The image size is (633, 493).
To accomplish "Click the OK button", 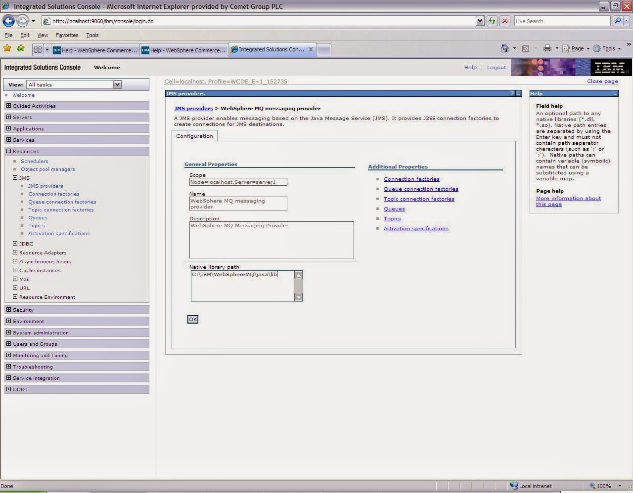I will pyautogui.click(x=192, y=319).
